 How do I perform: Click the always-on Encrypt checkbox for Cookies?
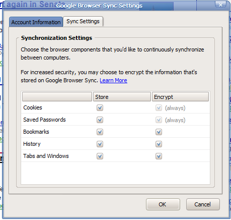(x=159, y=108)
